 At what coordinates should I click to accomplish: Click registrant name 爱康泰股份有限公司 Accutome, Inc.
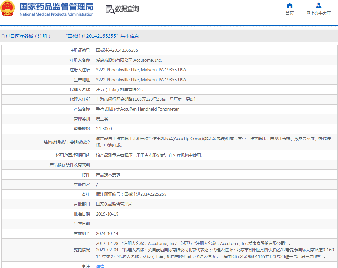tap(129, 60)
